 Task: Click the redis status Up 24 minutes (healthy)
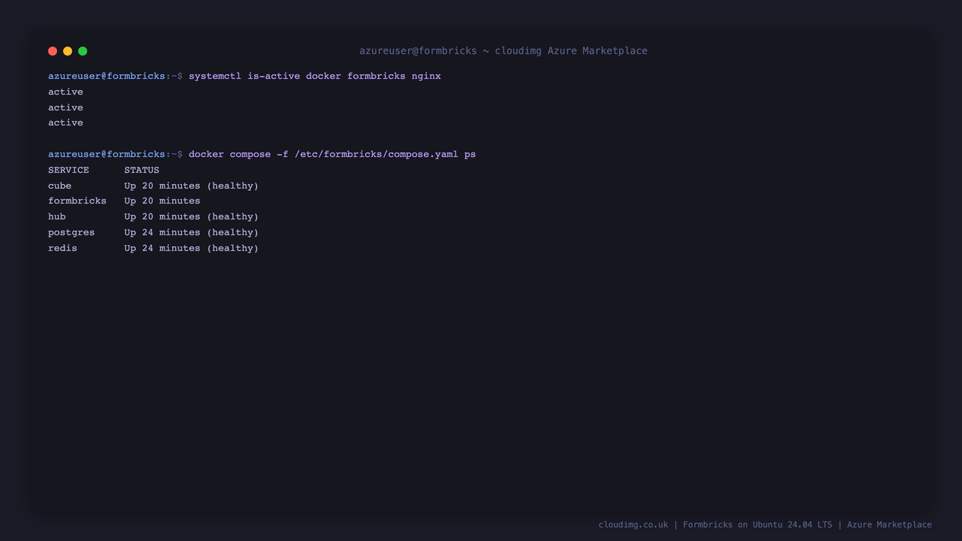(192, 248)
